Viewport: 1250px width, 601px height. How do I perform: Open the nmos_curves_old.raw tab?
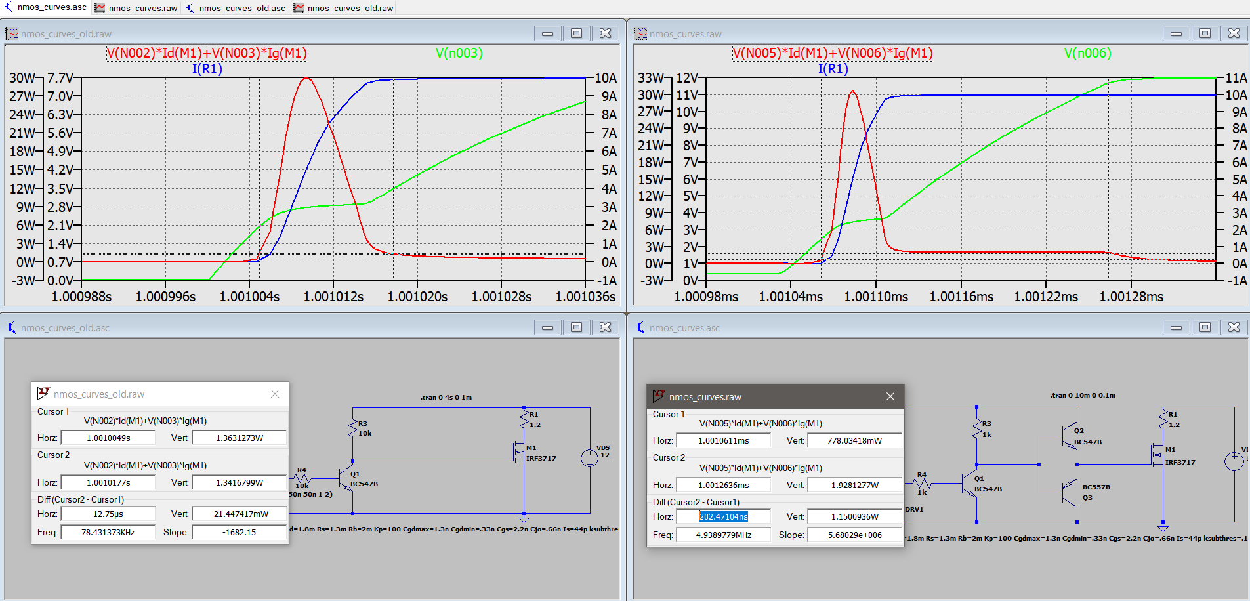pyautogui.click(x=344, y=8)
